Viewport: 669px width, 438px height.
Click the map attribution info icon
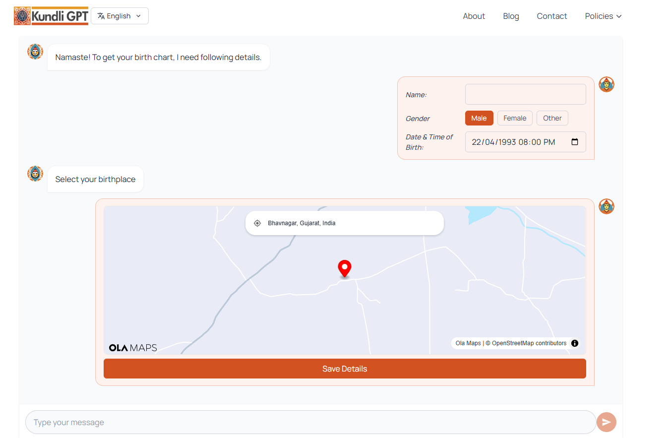point(575,343)
